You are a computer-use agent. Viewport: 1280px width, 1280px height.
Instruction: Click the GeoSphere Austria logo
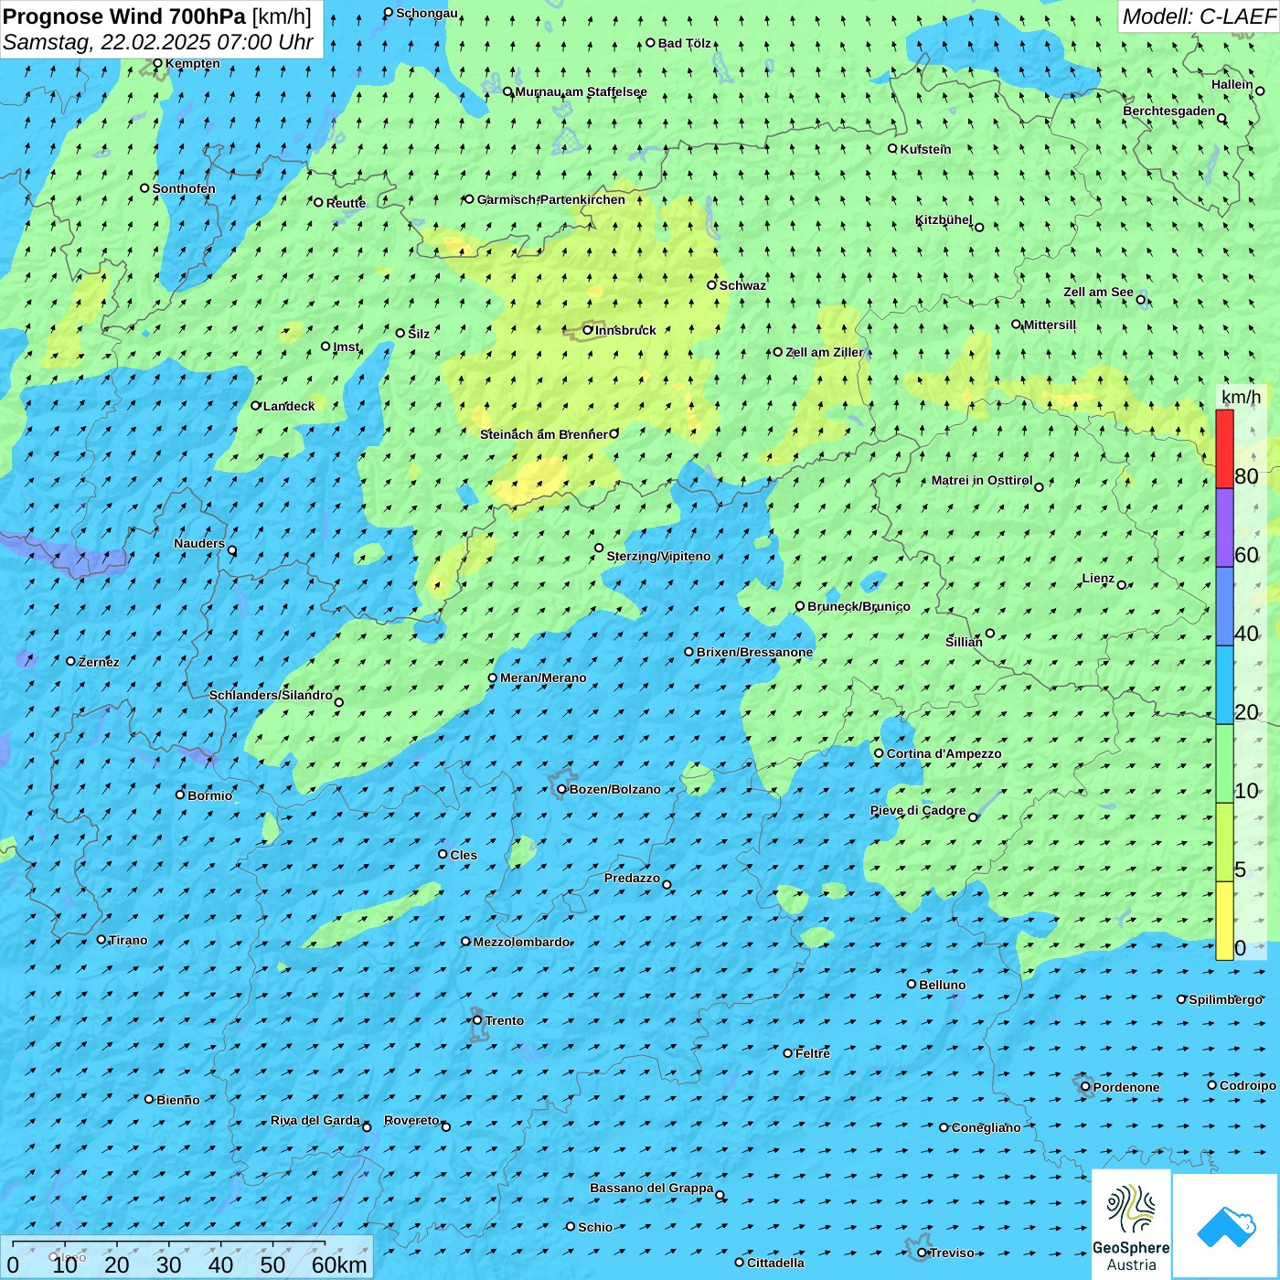[x=1131, y=1223]
